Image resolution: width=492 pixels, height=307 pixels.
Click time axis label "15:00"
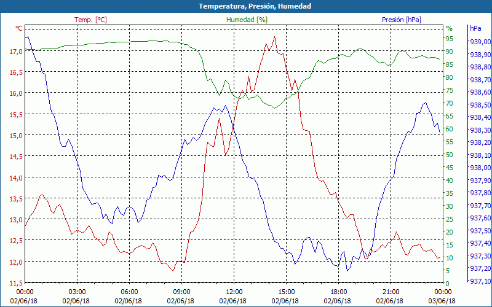[x=286, y=292]
